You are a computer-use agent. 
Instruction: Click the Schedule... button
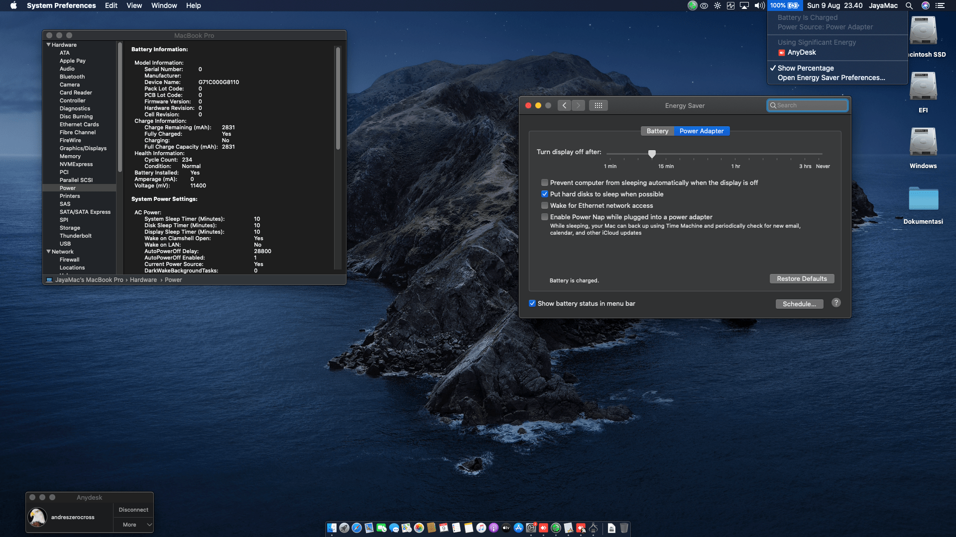799,304
